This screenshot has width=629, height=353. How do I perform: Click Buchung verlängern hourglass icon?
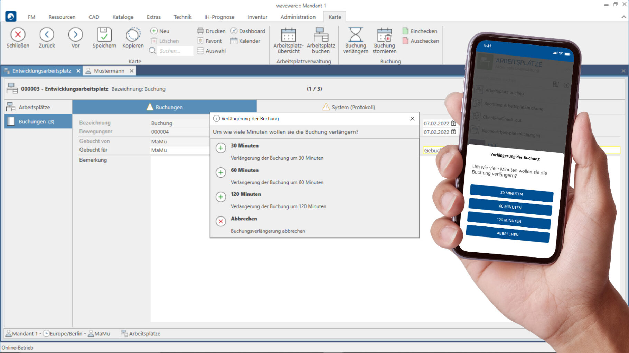pos(355,35)
